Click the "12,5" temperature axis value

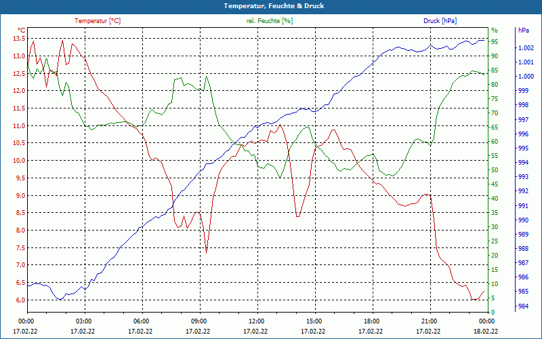tap(19, 73)
